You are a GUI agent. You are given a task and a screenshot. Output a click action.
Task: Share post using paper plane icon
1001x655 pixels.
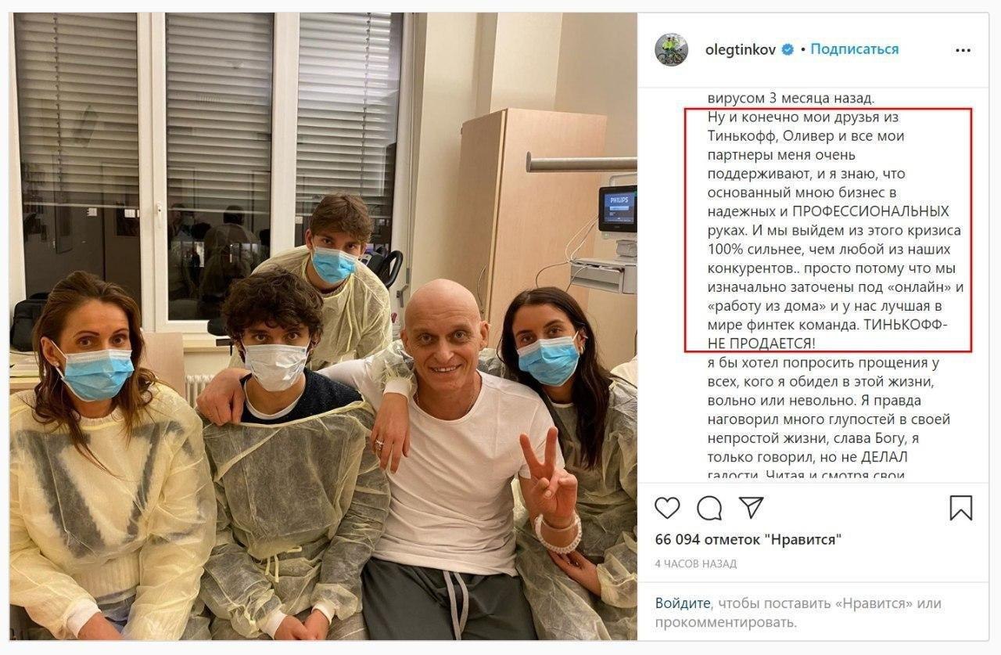(x=752, y=508)
